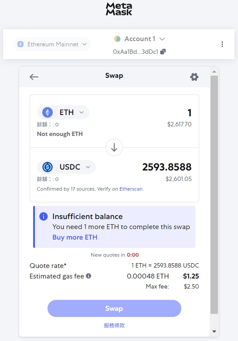Screen dimensions: 238x341
Task: Open the Etherscan verification link
Action: pyautogui.click(x=131, y=189)
